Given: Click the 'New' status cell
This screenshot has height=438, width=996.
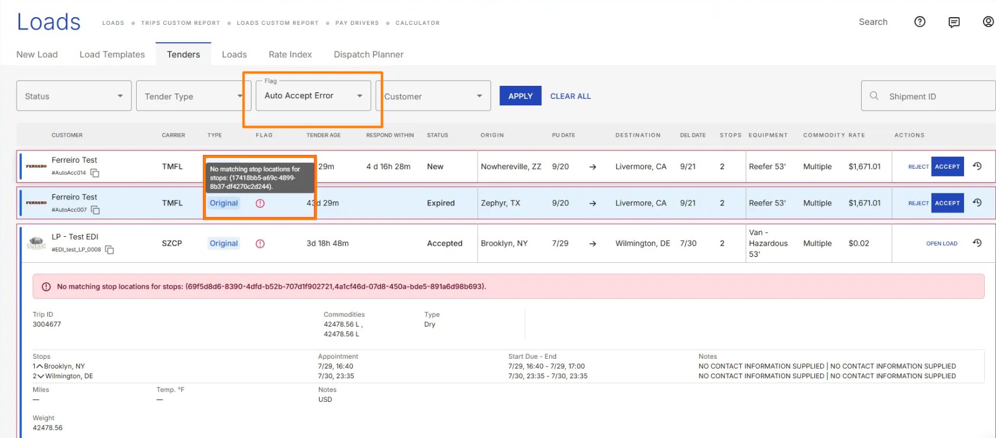Looking at the screenshot, I should click(435, 166).
